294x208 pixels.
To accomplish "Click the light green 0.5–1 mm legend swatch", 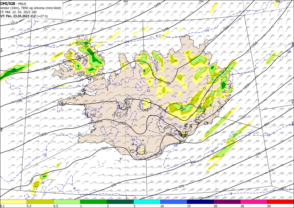I will pyautogui.click(x=67, y=202).
